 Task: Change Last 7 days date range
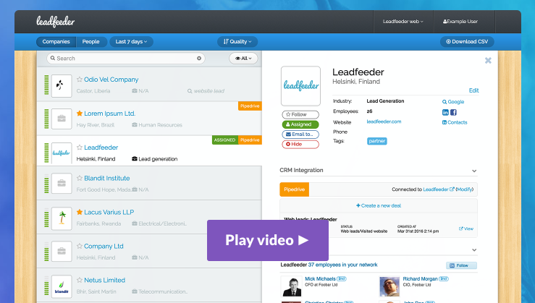click(x=131, y=42)
